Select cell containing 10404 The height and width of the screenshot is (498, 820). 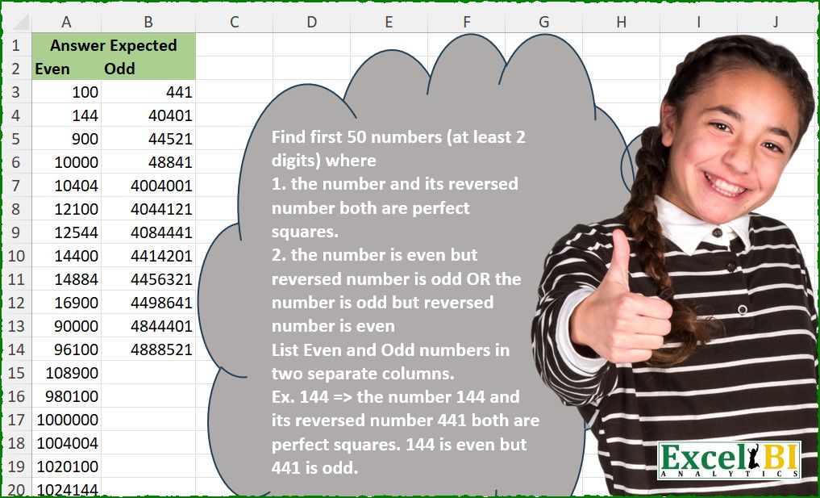pyautogui.click(x=66, y=186)
